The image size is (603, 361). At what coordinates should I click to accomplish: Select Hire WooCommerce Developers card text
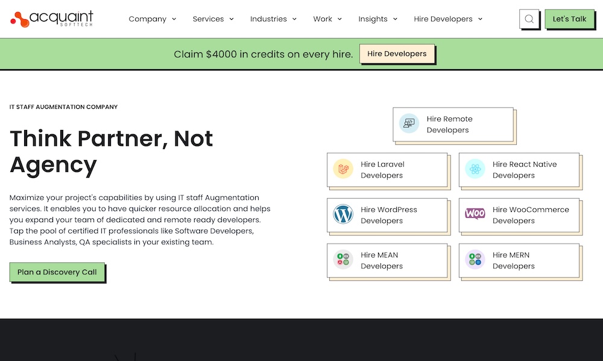point(530,215)
